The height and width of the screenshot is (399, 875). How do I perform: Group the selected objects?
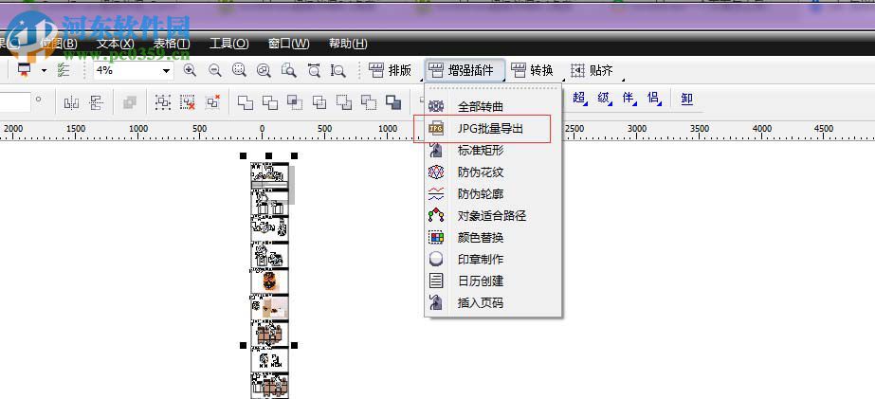coord(162,102)
